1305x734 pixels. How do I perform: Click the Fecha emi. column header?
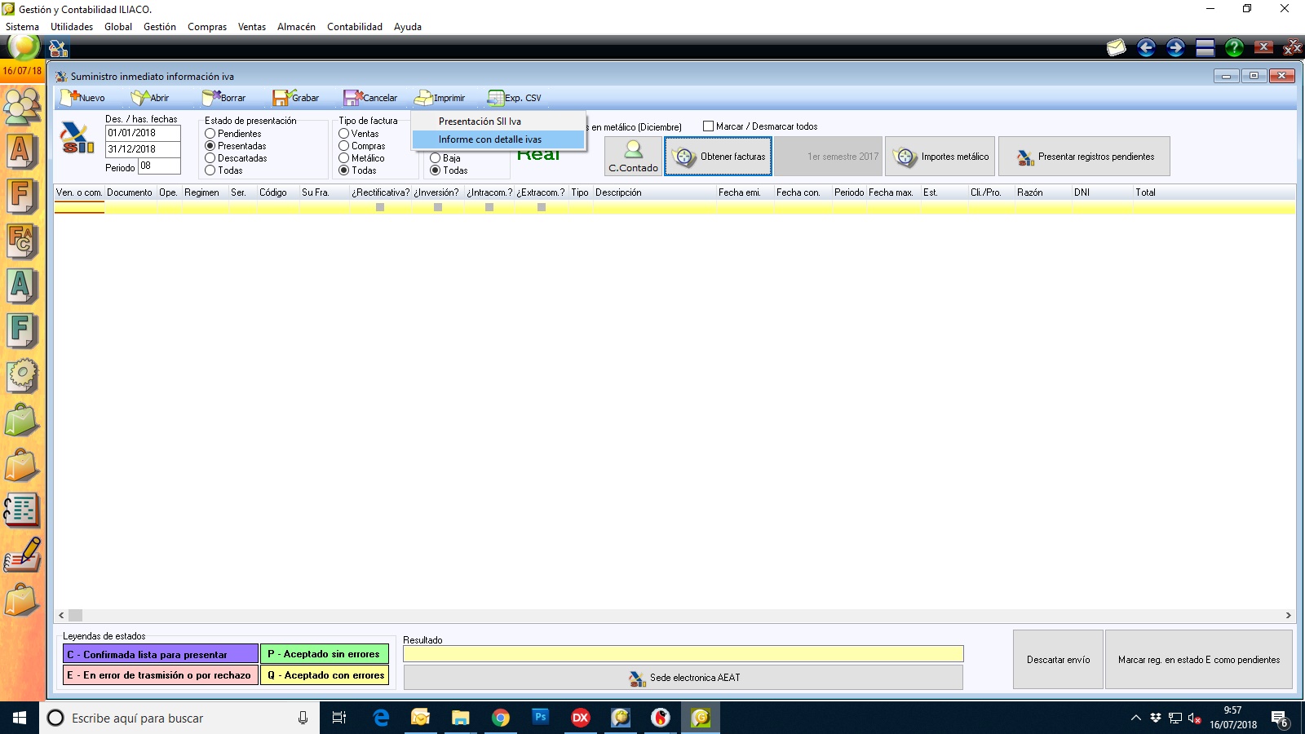coord(740,192)
